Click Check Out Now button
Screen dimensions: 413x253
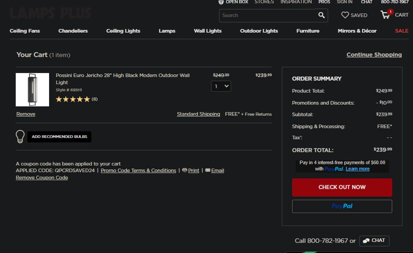[342, 187]
